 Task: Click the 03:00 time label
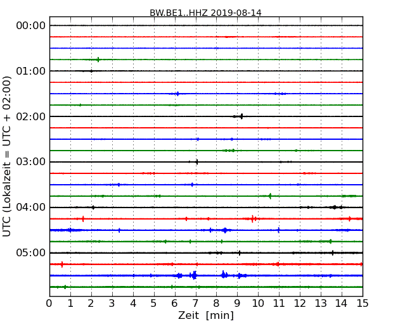pos(31,162)
